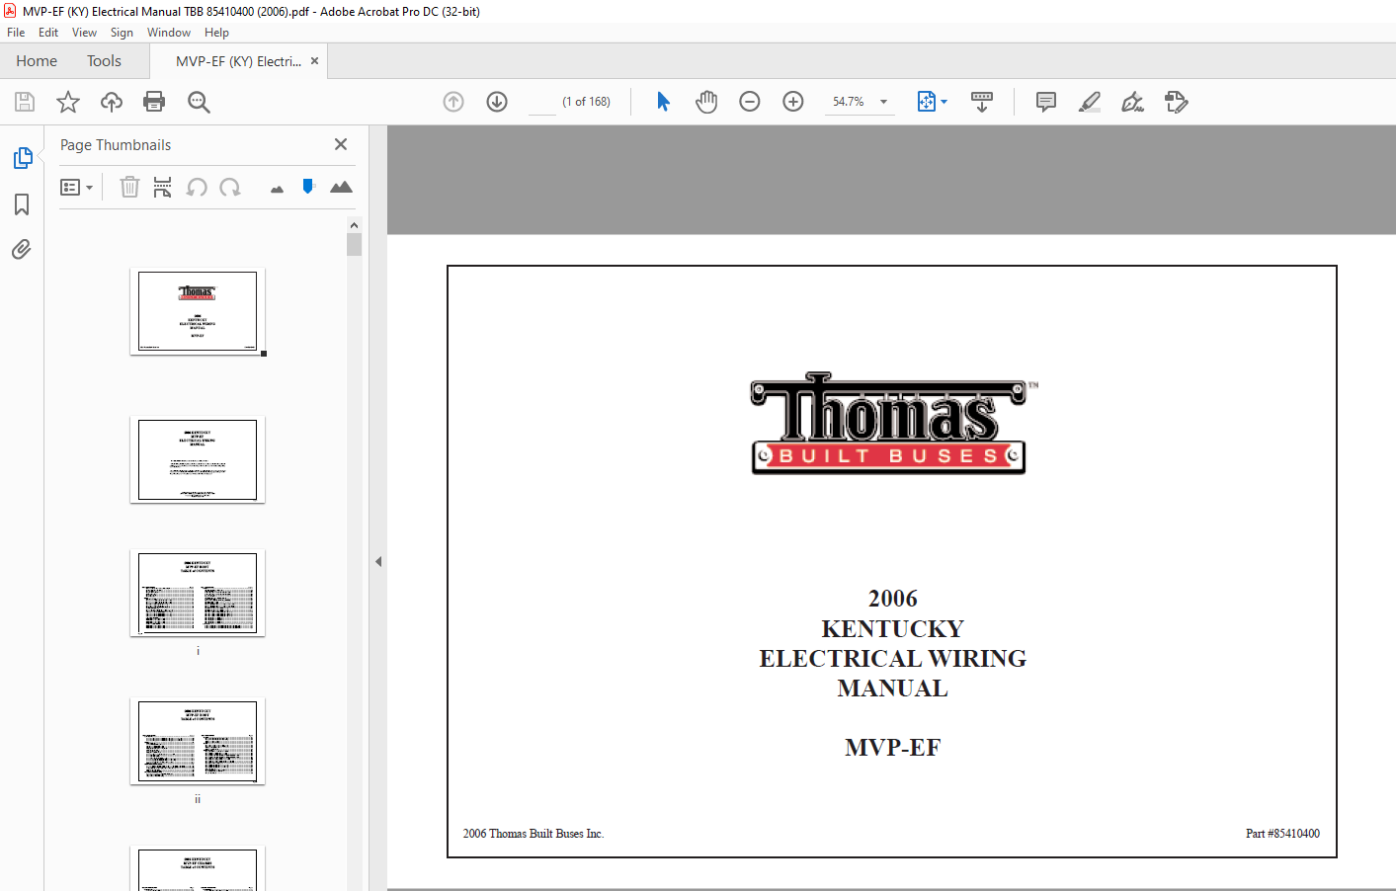Open zoom level 54.7% dropdown
This screenshot has height=891, width=1396.
883,102
